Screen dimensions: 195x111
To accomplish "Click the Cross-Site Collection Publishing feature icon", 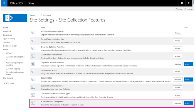I will 33,49.
